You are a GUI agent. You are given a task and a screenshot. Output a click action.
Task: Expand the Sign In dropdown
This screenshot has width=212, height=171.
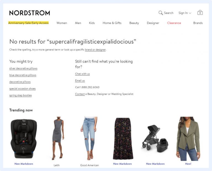185,13
